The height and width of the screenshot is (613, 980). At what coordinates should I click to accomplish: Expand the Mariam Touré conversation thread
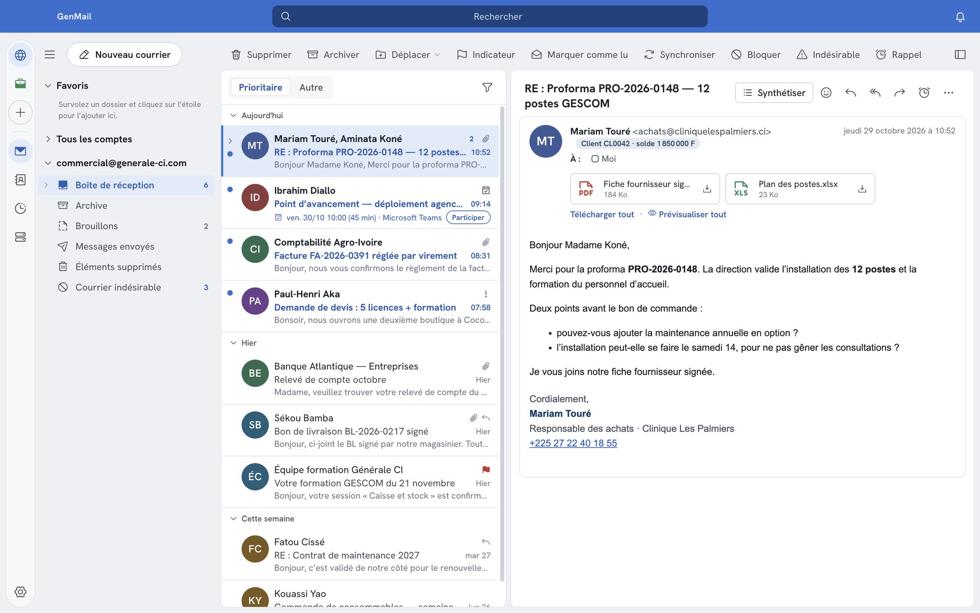coord(230,141)
